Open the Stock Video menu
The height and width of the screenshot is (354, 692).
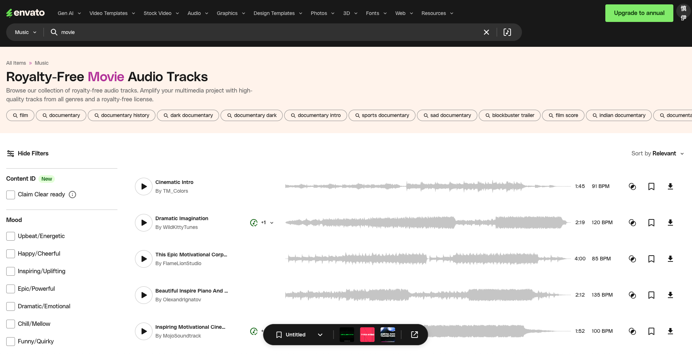[x=161, y=13]
